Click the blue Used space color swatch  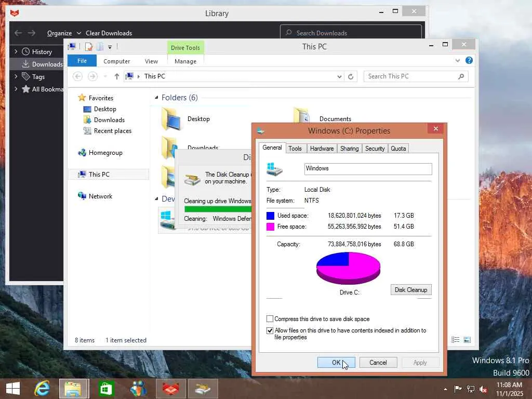point(270,216)
